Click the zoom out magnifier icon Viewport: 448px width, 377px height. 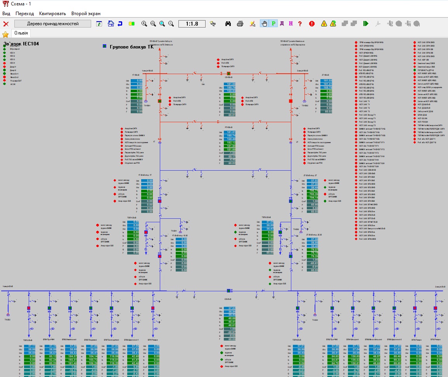(171, 24)
